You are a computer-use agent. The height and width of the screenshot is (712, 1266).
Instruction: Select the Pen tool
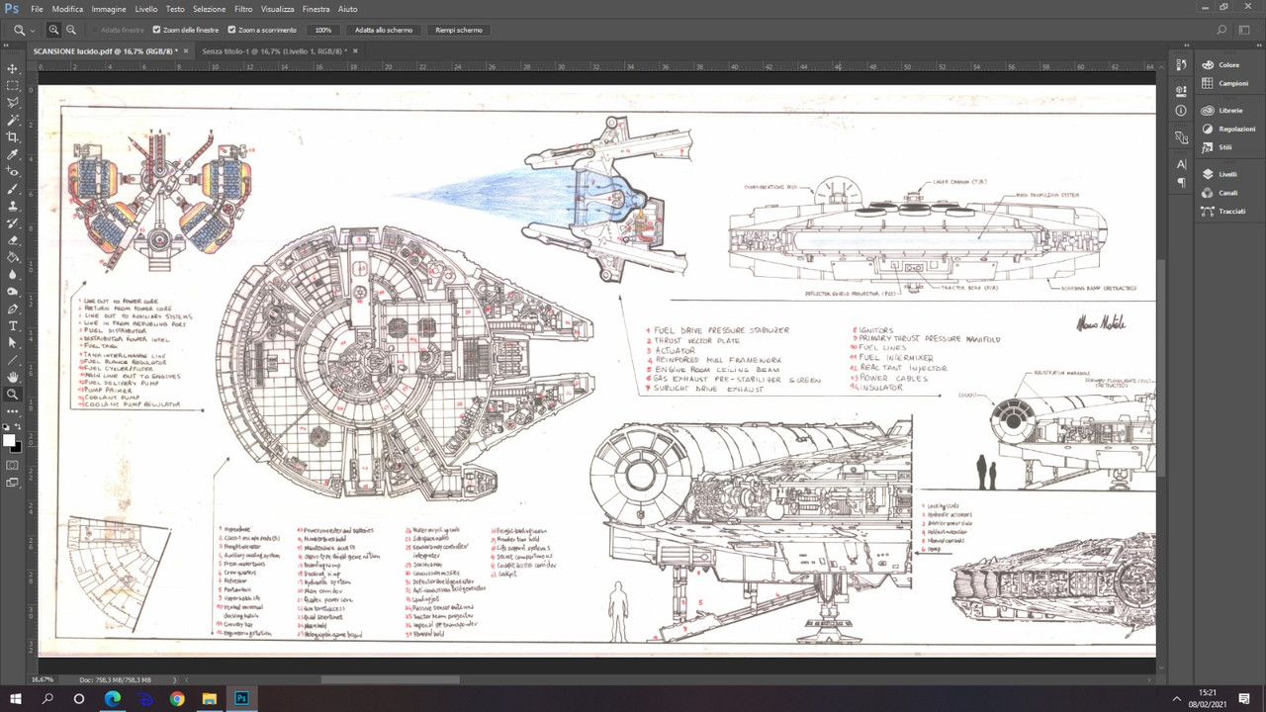click(13, 309)
